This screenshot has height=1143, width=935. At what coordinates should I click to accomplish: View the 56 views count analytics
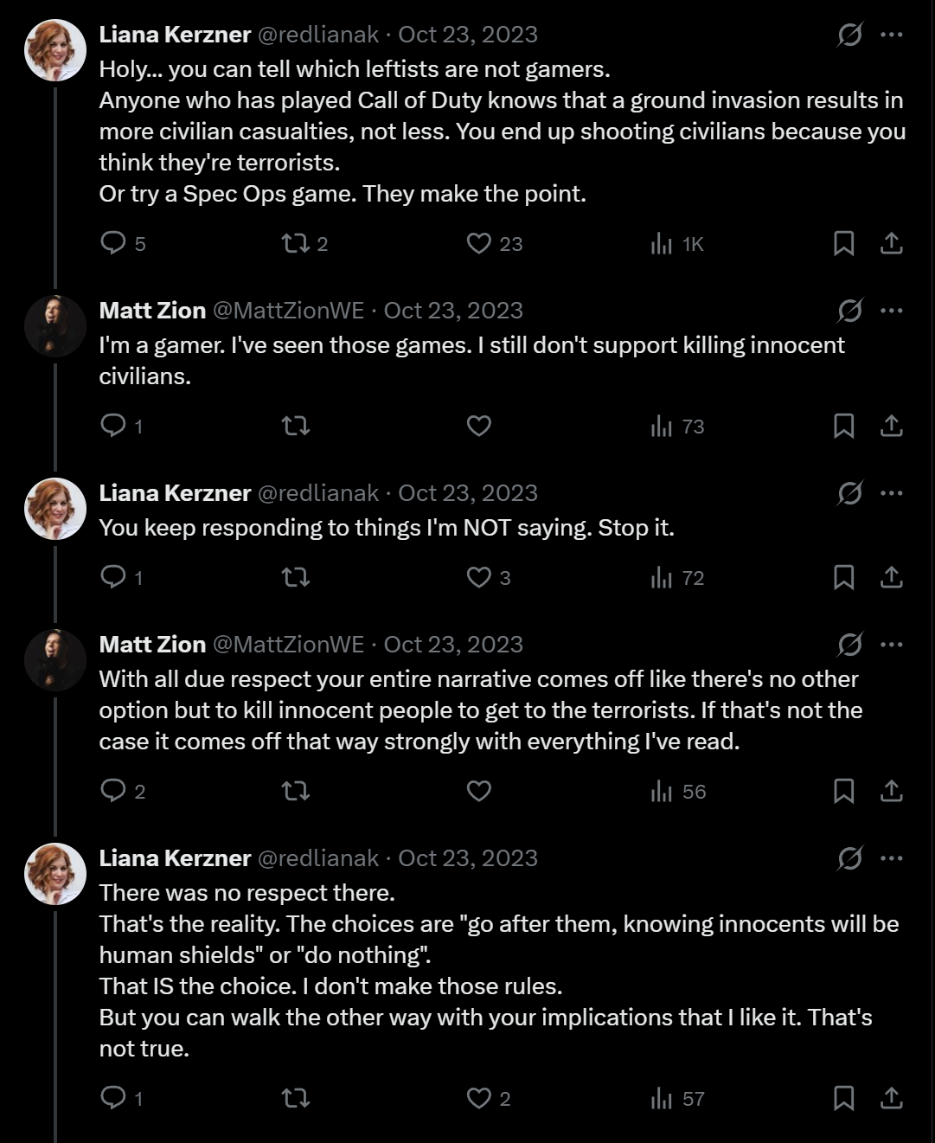678,792
